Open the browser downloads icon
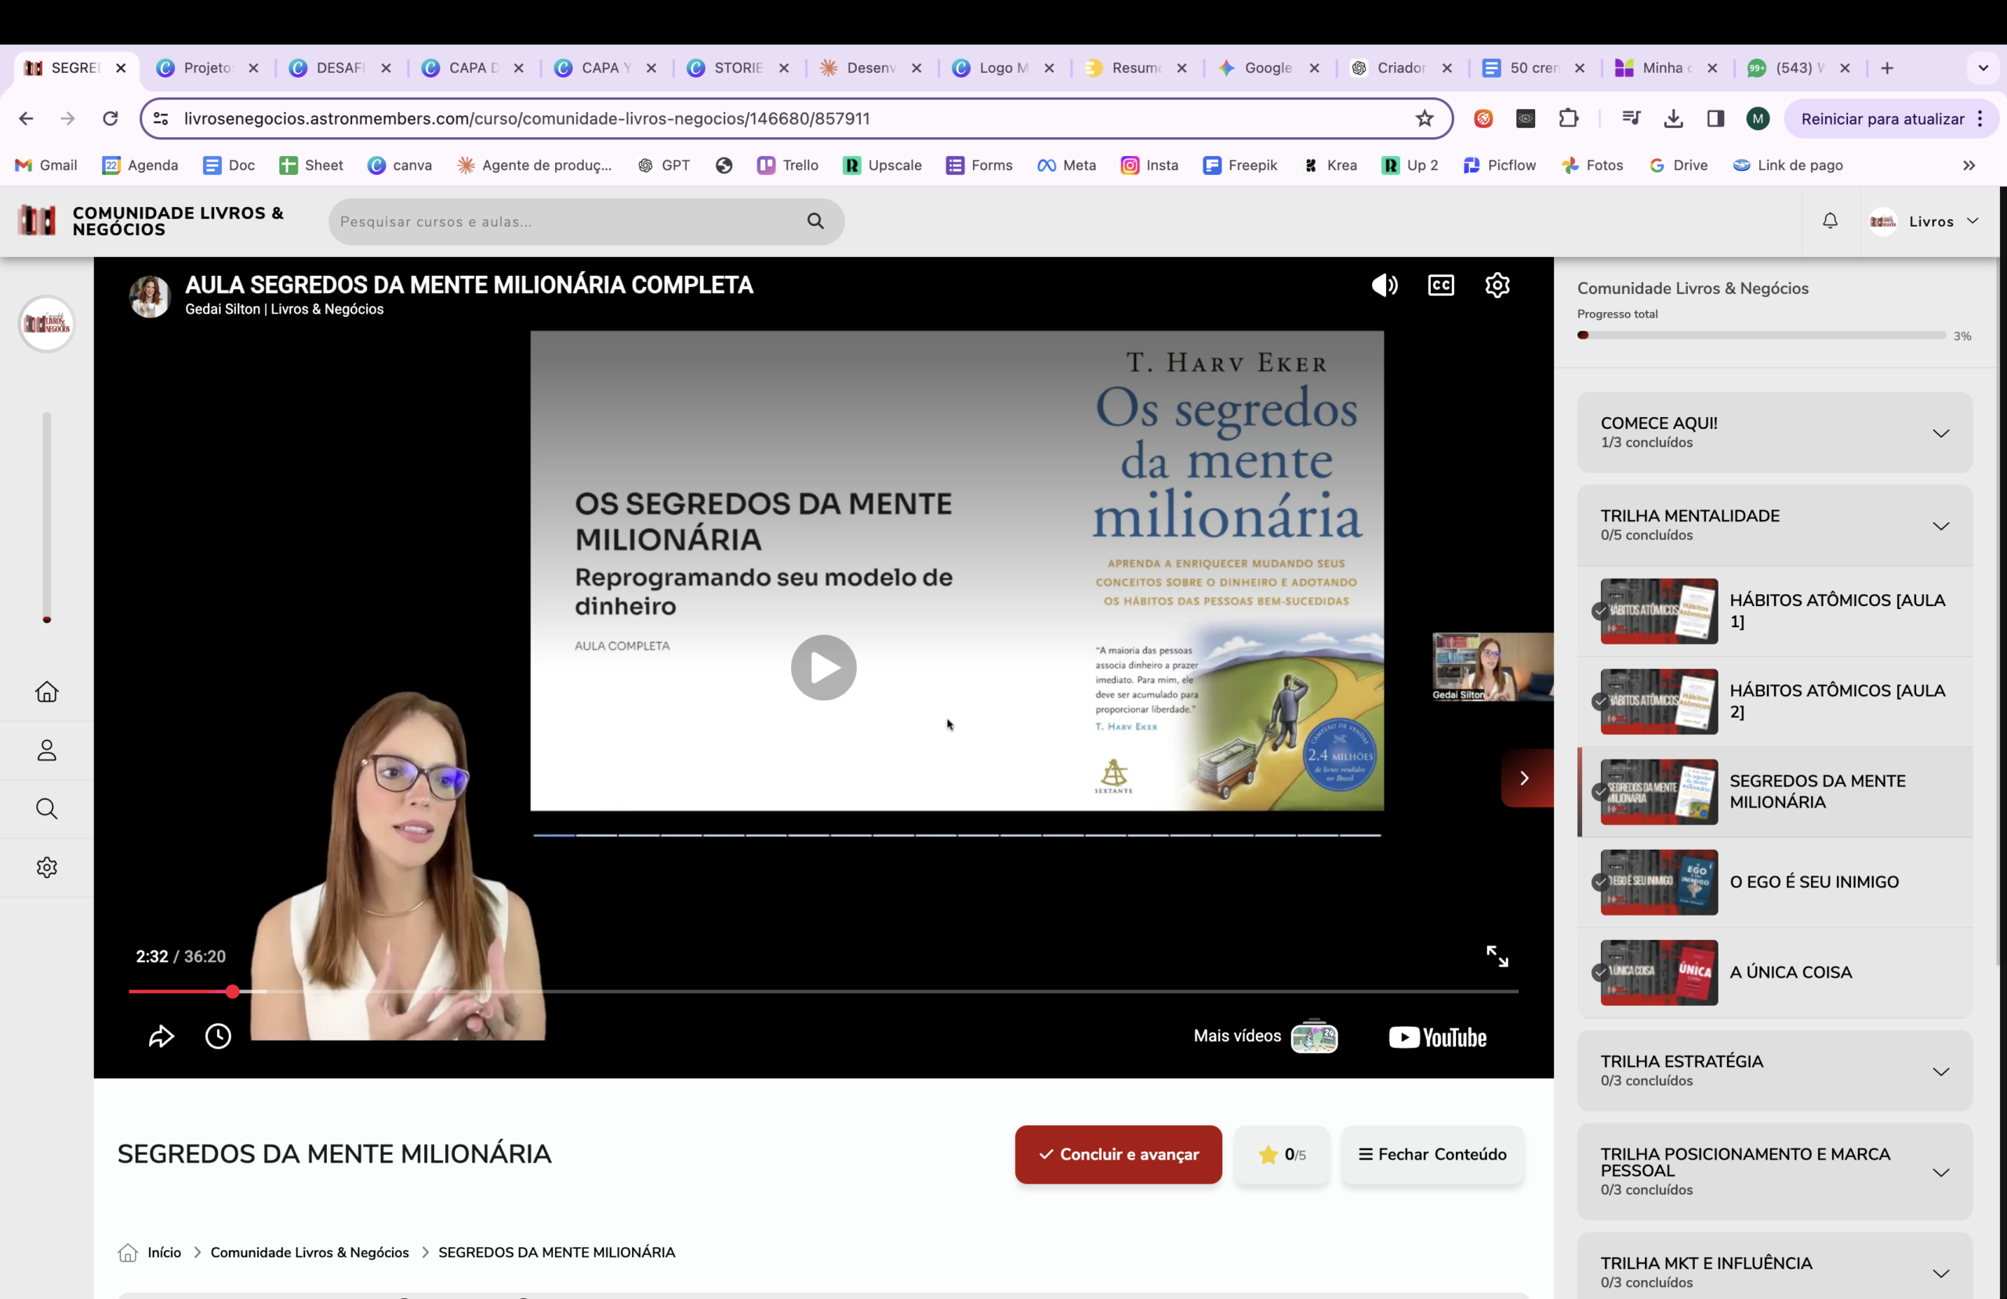This screenshot has width=2007, height=1299. click(1673, 118)
